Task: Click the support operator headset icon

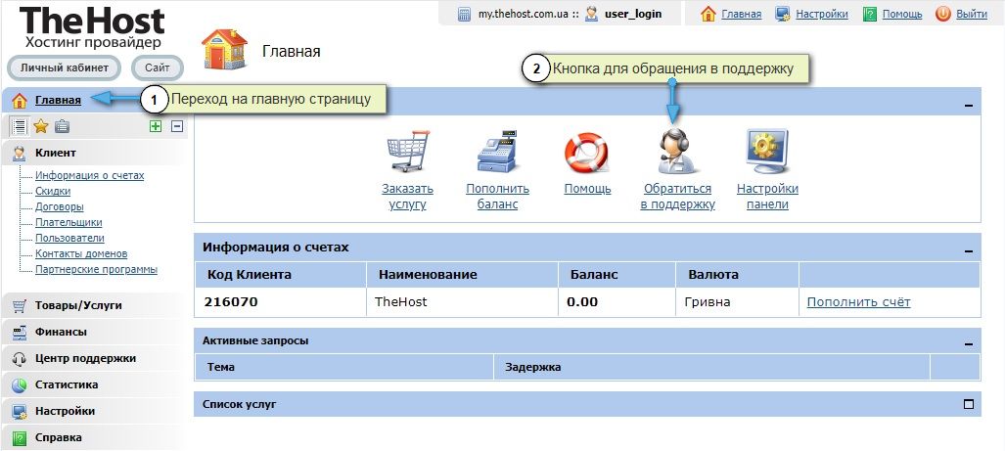Action: [678, 152]
